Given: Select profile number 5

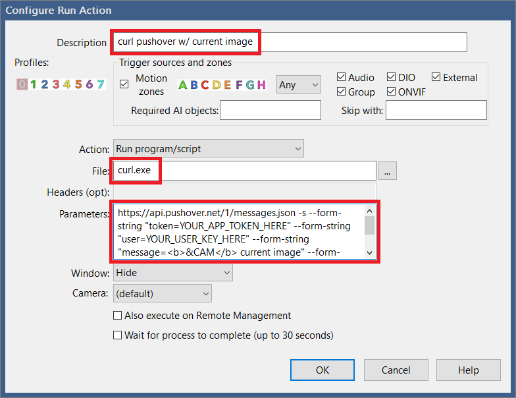Looking at the screenshot, I should point(78,84).
